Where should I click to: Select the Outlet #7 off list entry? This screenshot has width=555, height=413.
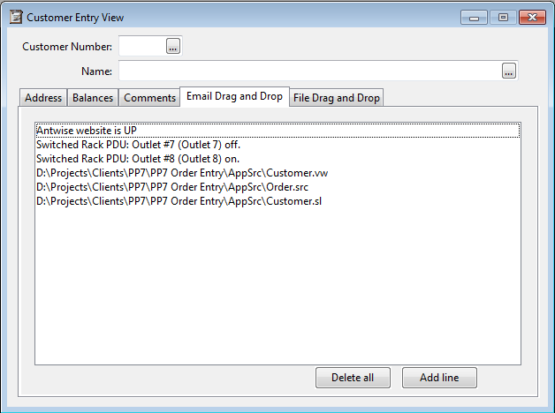pos(277,145)
